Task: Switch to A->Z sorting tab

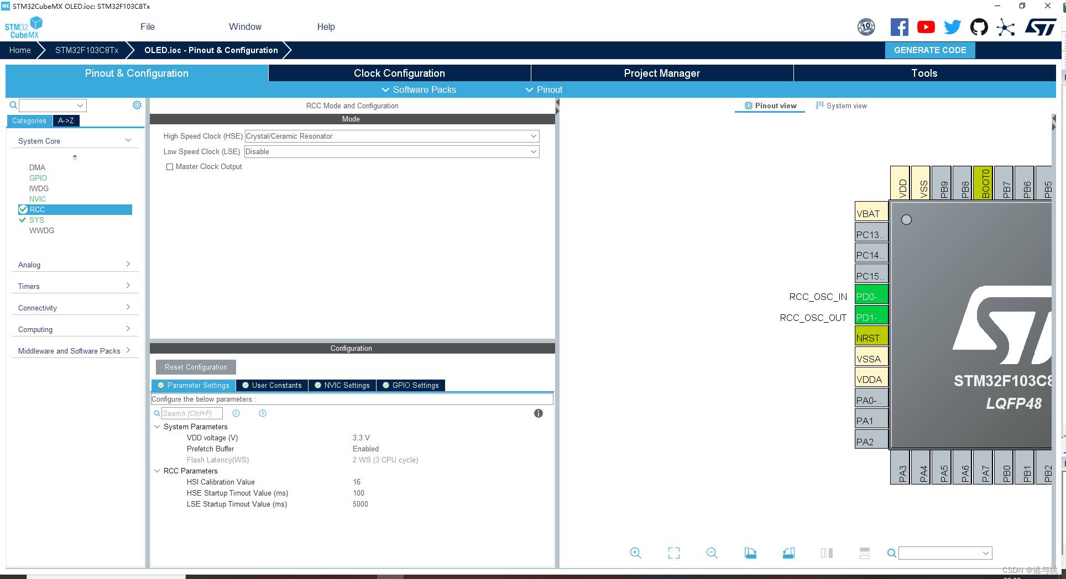Action: point(66,120)
